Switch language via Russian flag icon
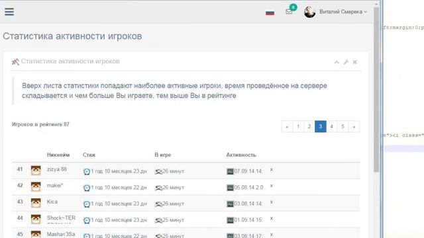Screen dimensions: 424x238 click(270, 13)
